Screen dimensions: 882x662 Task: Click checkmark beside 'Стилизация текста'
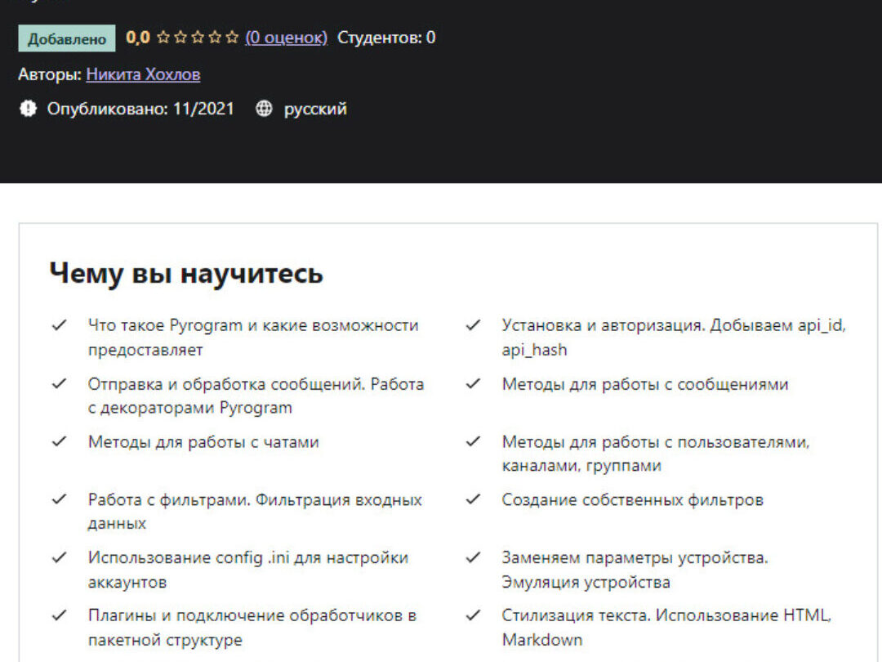[473, 616]
